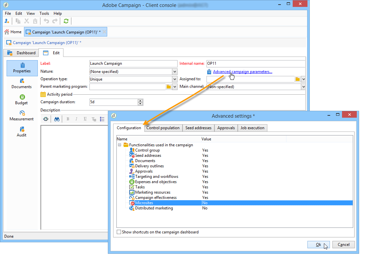Click the Label input field

(134, 64)
